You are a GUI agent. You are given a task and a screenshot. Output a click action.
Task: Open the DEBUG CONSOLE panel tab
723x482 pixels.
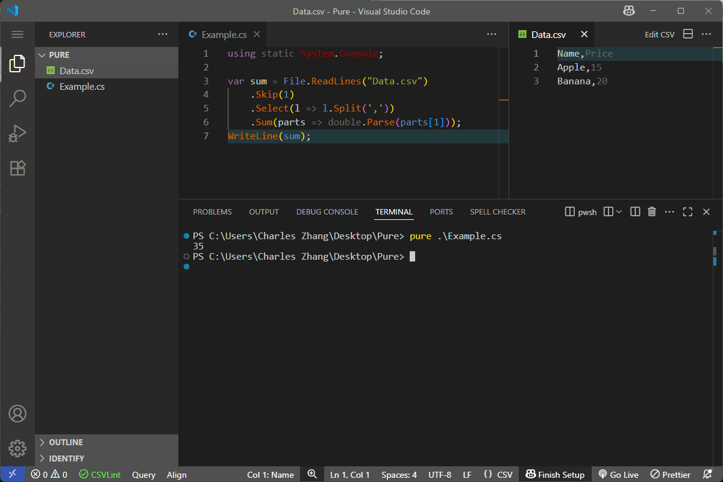[x=327, y=211]
